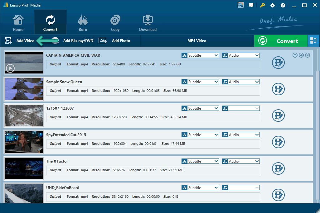The width and height of the screenshot is (320, 213).
Task: Select the UHD_RideOnBoard thumbnail
Action: point(24,194)
